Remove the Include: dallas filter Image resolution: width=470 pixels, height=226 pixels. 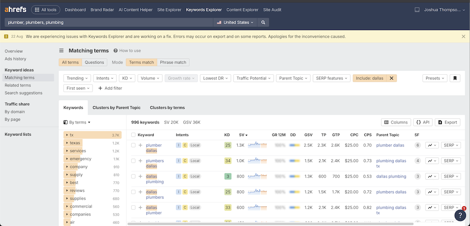click(392, 78)
